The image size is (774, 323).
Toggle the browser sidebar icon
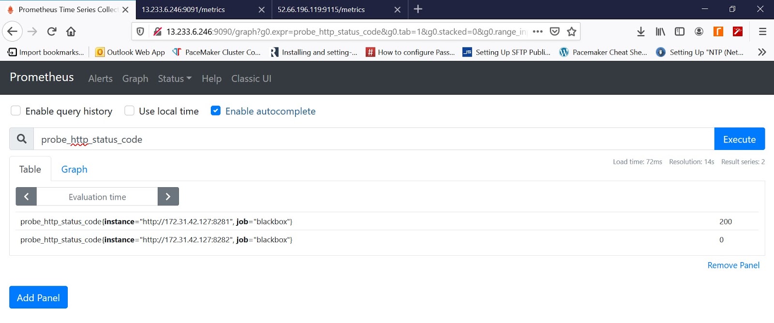point(680,31)
